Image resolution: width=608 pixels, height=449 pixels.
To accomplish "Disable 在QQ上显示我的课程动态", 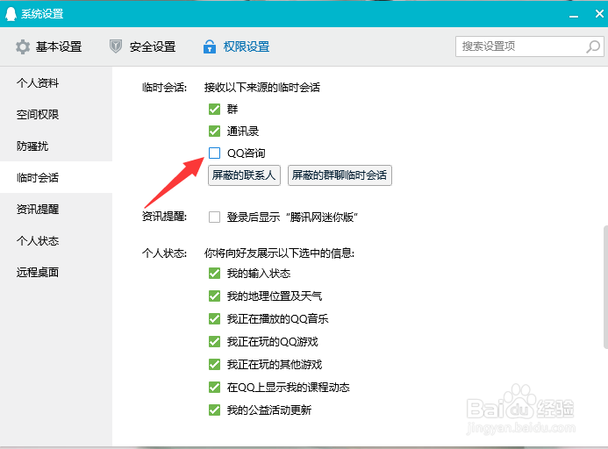I will tap(214, 387).
